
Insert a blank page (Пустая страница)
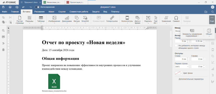20,20
